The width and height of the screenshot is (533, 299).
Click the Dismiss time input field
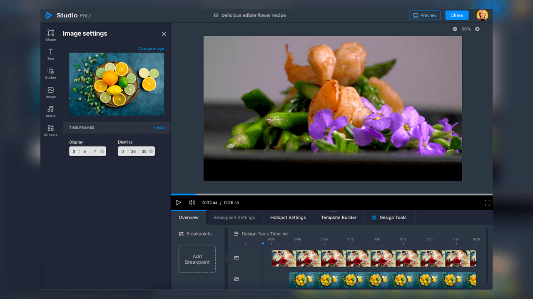click(136, 151)
